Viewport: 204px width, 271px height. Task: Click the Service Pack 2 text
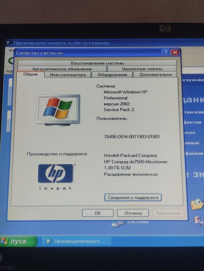coord(119,110)
